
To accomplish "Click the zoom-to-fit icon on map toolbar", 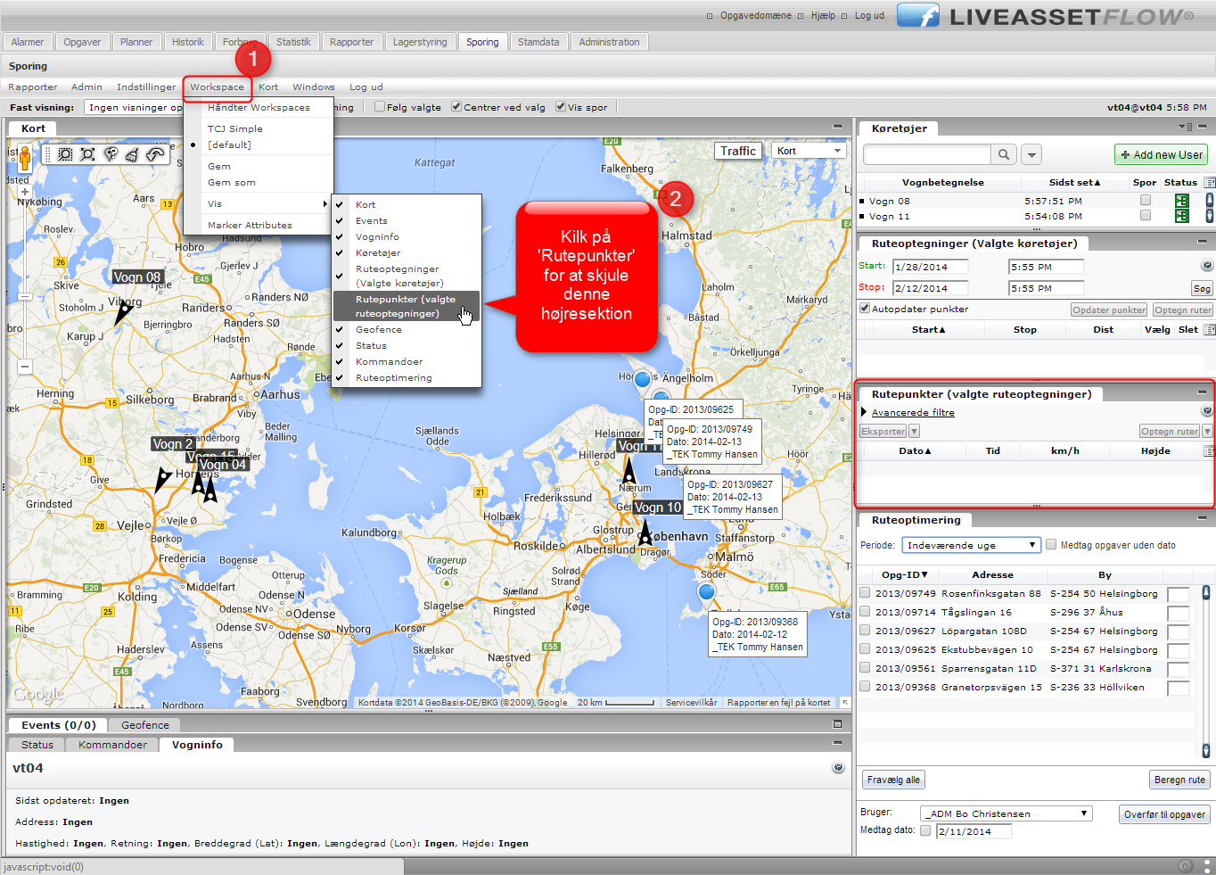I will click(x=87, y=154).
